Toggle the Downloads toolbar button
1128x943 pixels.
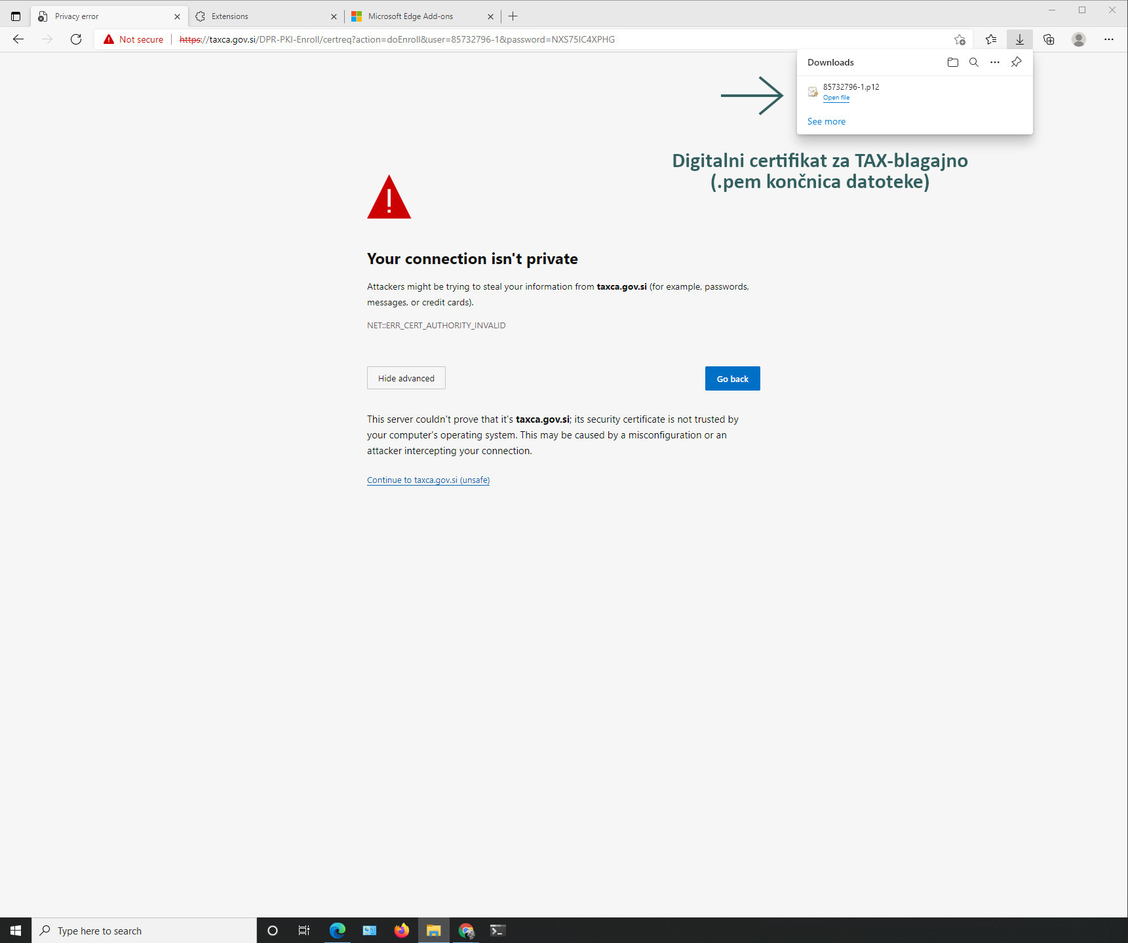pyautogui.click(x=1020, y=39)
